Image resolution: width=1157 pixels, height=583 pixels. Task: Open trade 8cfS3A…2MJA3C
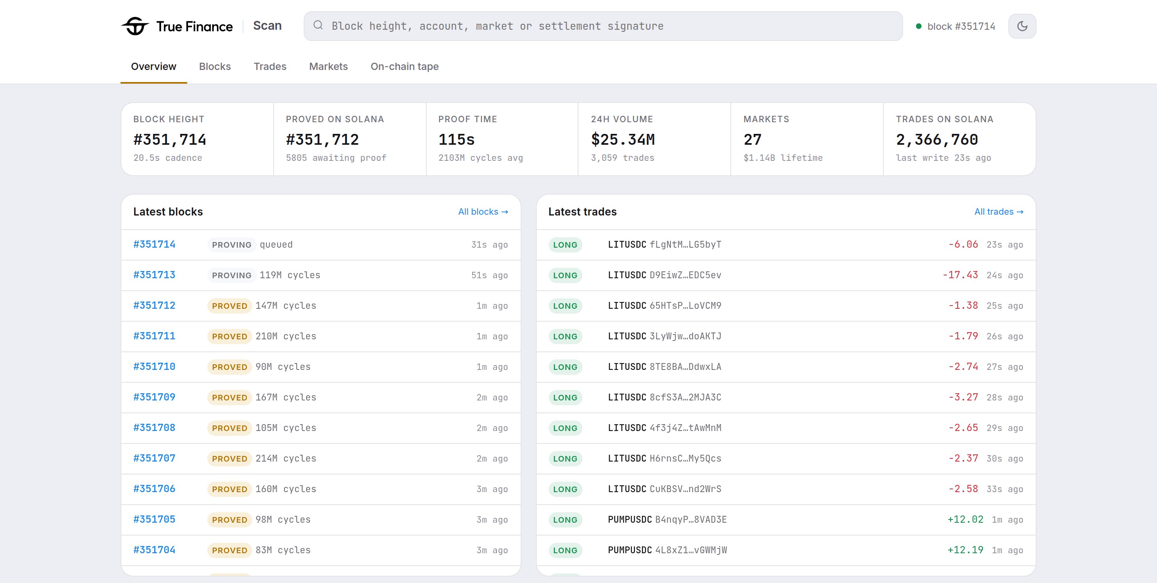[x=785, y=398]
